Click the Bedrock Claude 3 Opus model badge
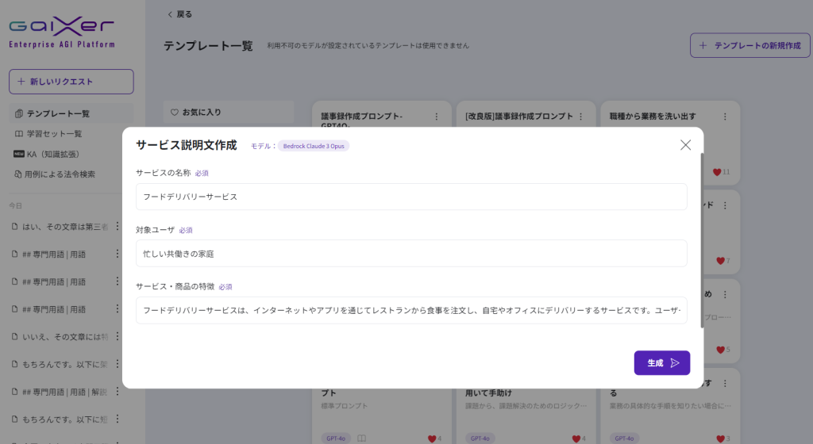 pyautogui.click(x=313, y=146)
